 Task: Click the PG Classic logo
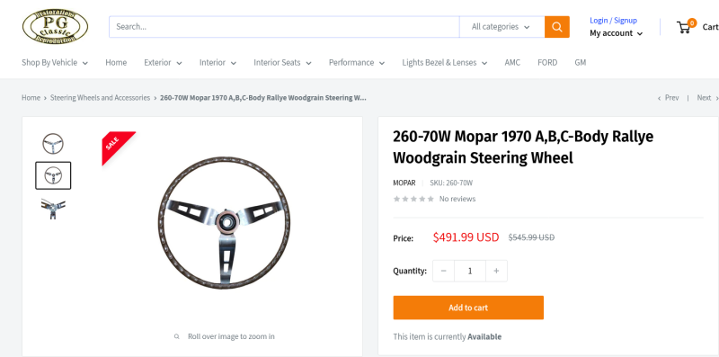(55, 27)
